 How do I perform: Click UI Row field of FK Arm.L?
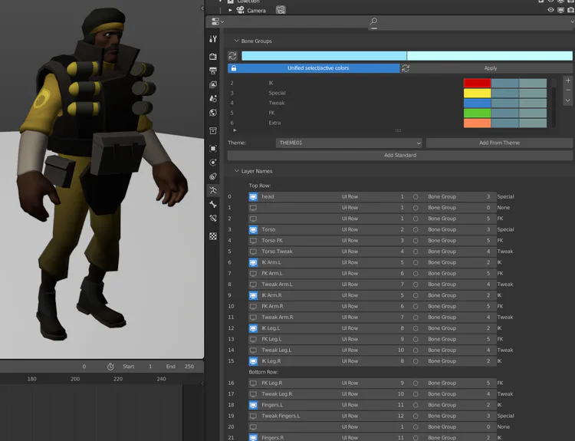point(372,273)
